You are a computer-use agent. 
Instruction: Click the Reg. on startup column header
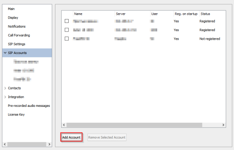(x=186, y=14)
